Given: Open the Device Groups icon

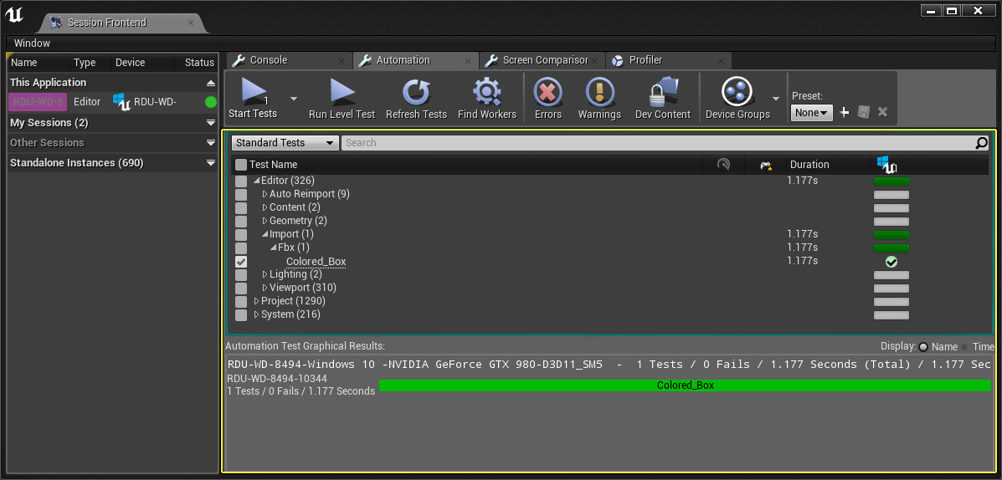Looking at the screenshot, I should 737,92.
